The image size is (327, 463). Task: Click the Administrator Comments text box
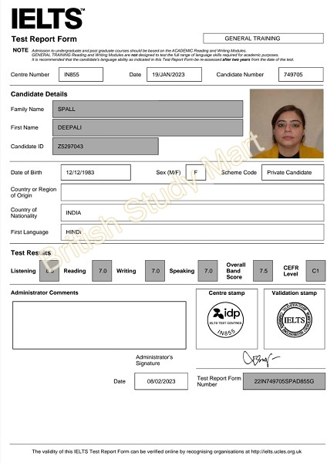(99, 325)
